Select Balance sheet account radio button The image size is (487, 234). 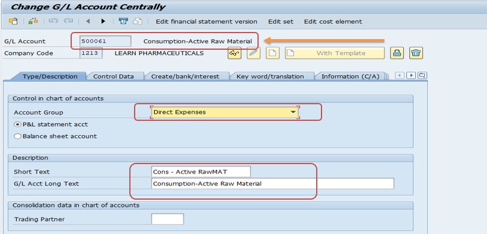(17, 136)
